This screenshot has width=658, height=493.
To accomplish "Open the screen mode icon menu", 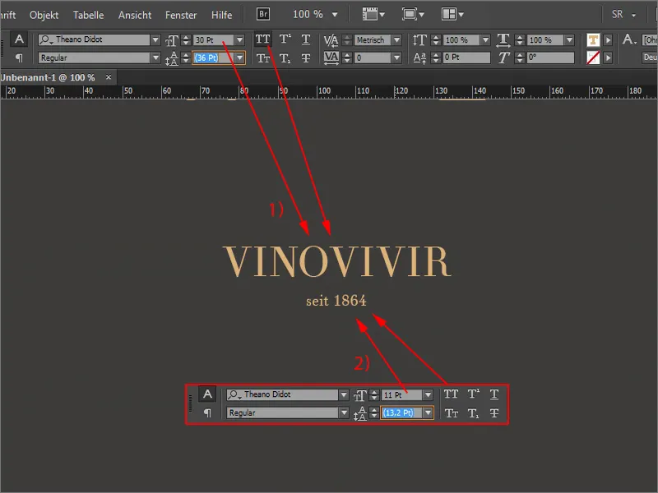I will (413, 14).
